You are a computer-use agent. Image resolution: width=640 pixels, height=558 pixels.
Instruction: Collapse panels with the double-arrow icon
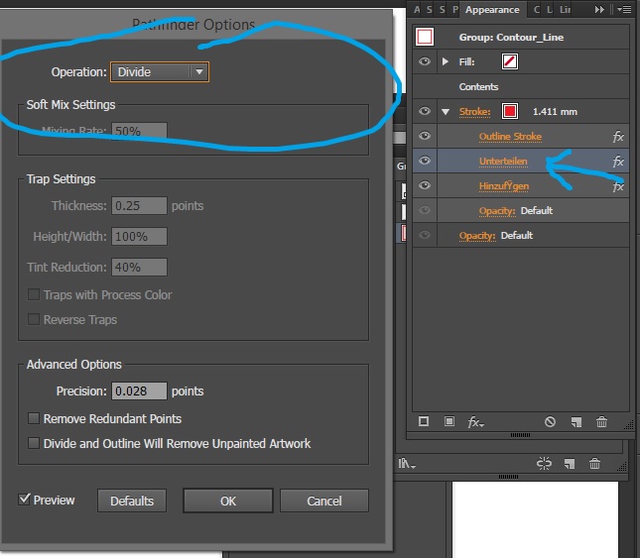click(599, 9)
